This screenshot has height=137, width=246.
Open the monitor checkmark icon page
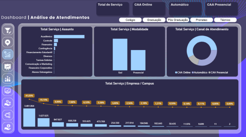(x=8, y=91)
